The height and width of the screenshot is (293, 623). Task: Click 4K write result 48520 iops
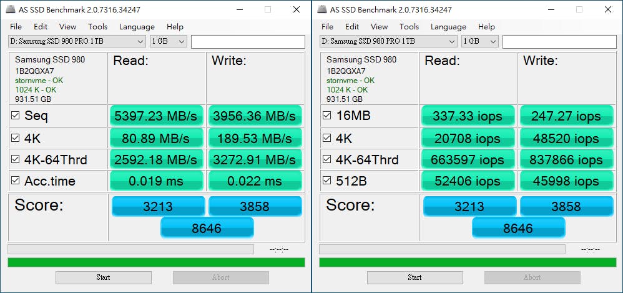567,138
